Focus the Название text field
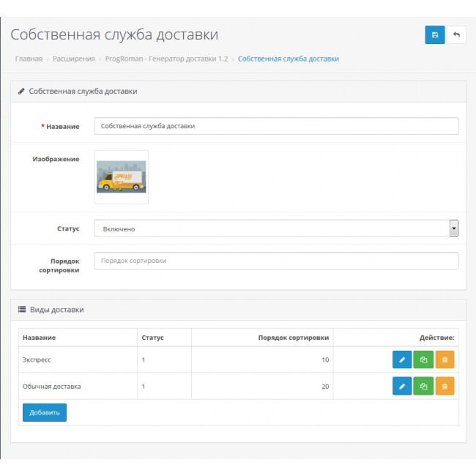The image size is (476, 476). pos(276,126)
